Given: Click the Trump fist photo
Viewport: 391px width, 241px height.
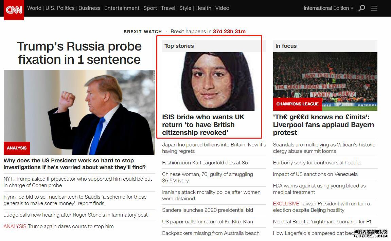Looking at the screenshot, I should coord(79,112).
